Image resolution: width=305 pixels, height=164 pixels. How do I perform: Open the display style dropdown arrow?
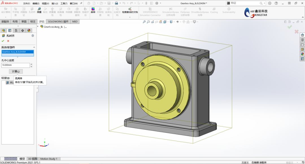pos(174,22)
